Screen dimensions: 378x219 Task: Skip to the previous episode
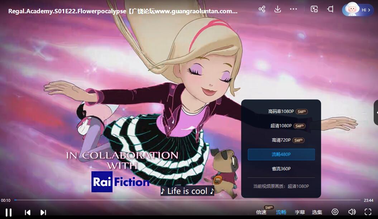coord(28,213)
